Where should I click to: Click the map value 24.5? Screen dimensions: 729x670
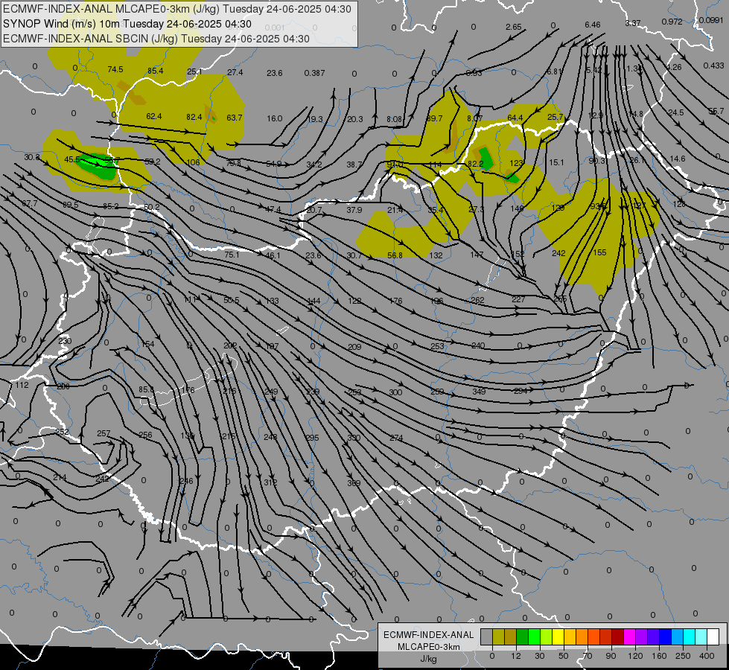point(676,112)
